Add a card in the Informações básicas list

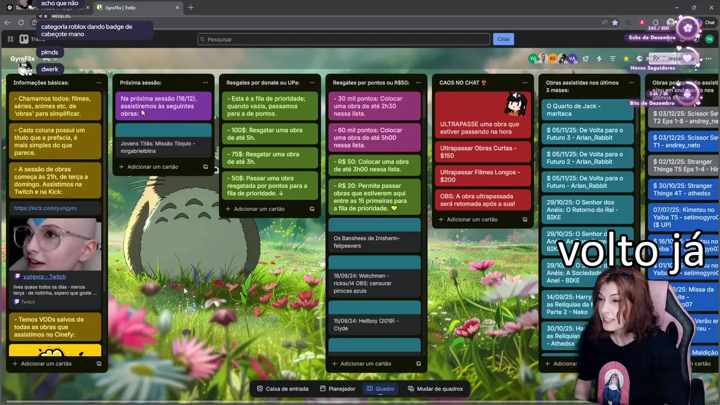(x=46, y=363)
